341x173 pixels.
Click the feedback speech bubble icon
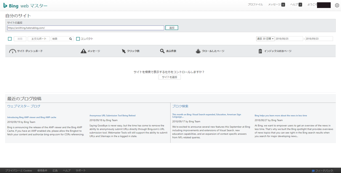click(313, 171)
